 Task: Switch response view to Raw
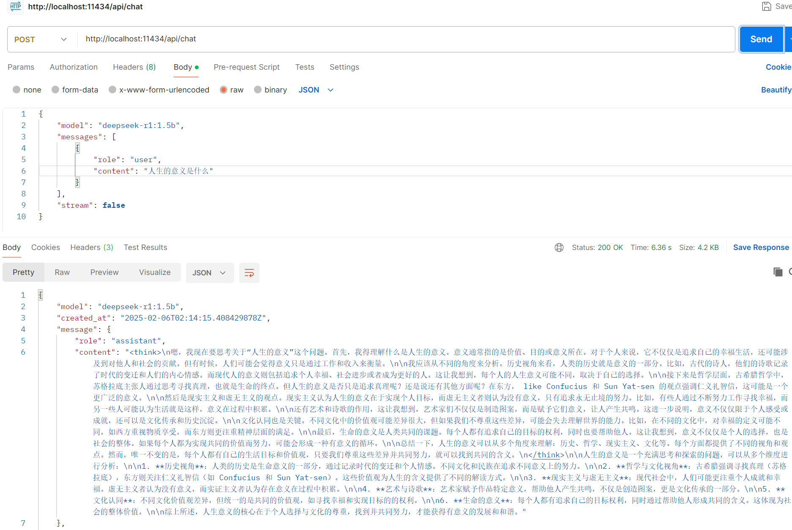coord(62,272)
